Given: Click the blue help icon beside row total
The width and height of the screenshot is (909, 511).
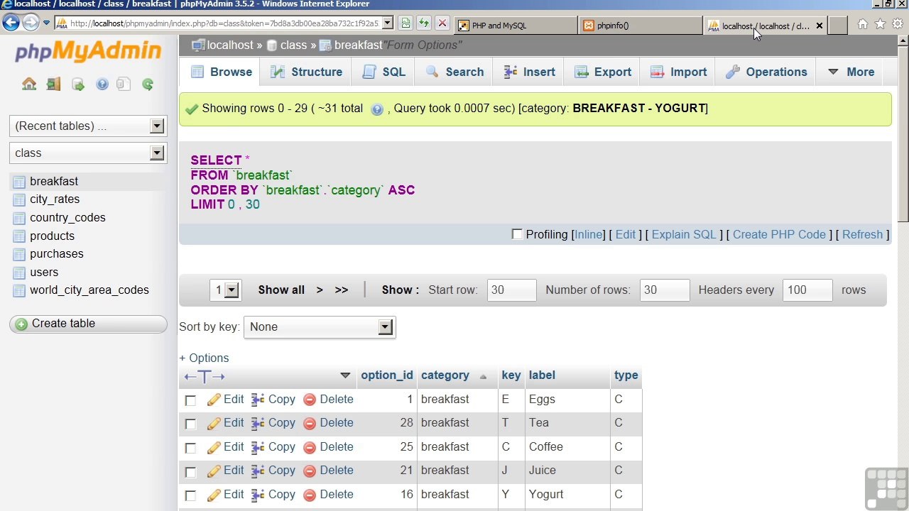Looking at the screenshot, I should point(377,109).
